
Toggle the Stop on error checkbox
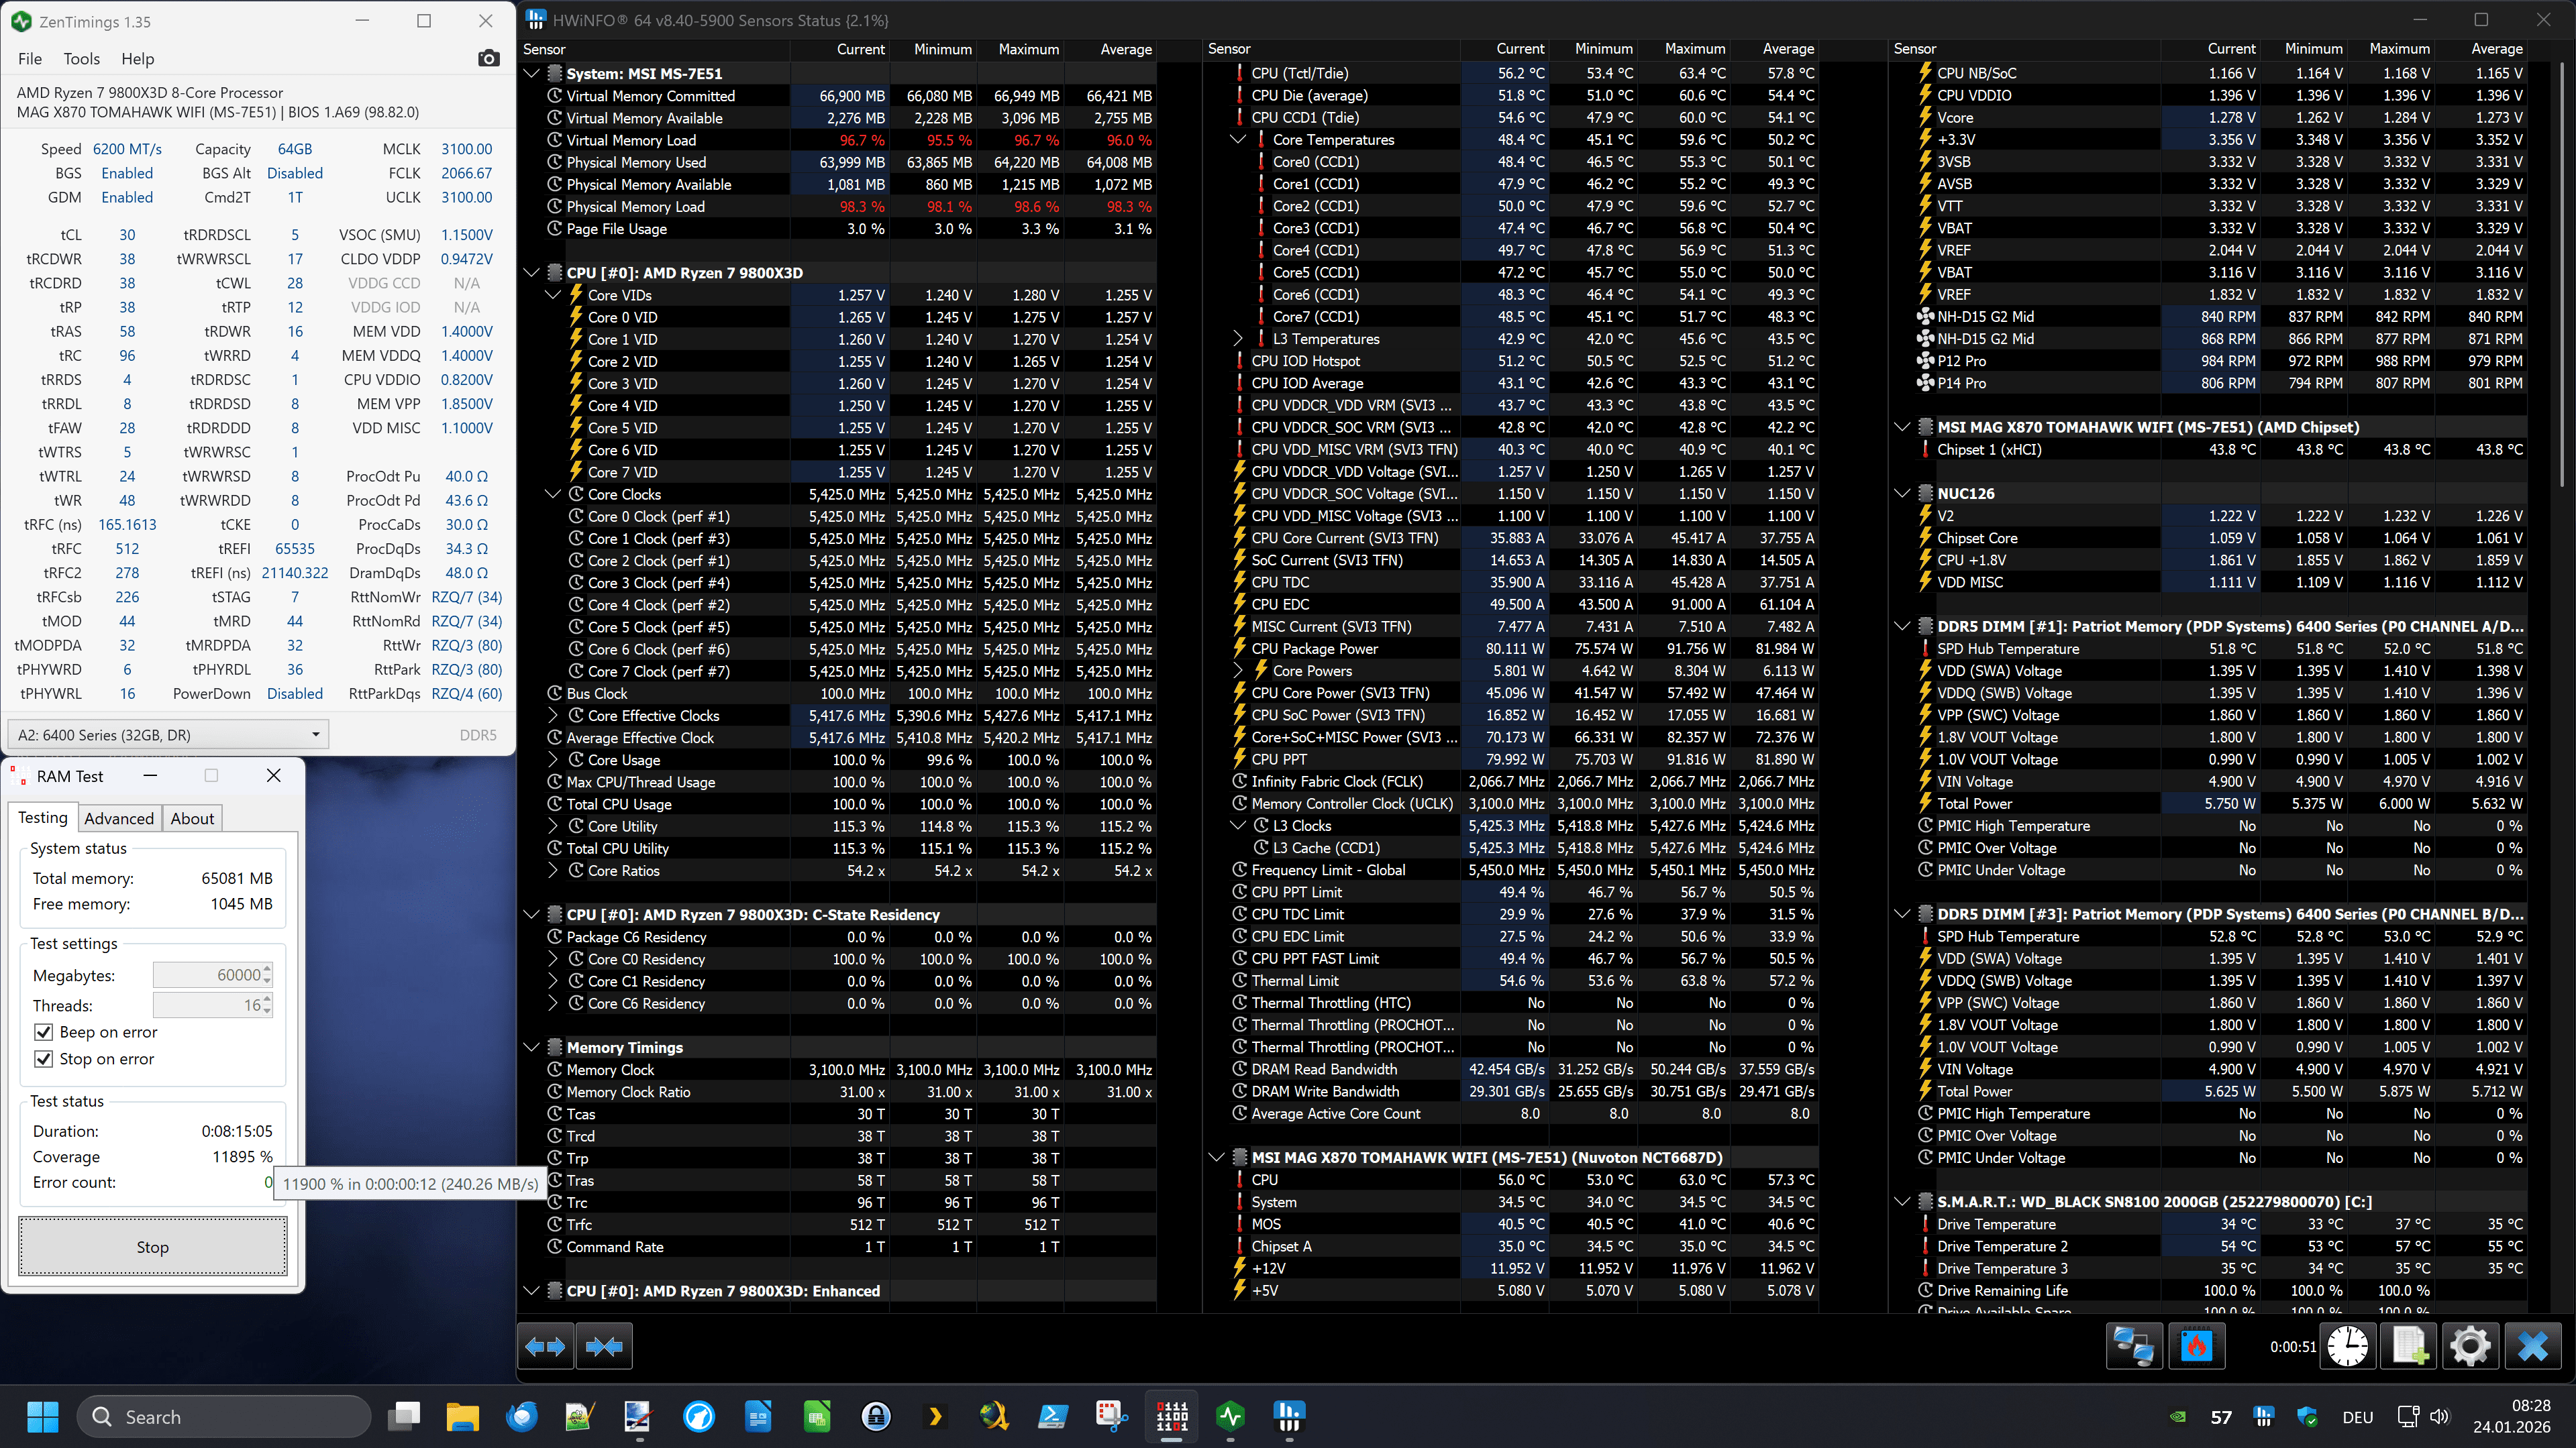pos(44,1059)
